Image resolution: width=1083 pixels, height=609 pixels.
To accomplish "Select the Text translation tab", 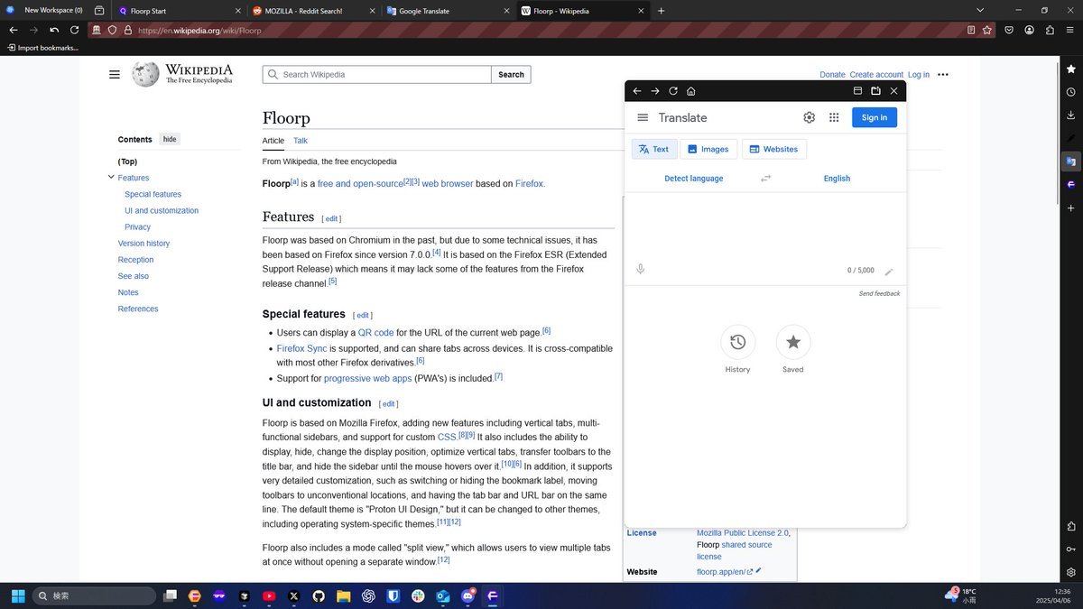I will click(x=654, y=149).
